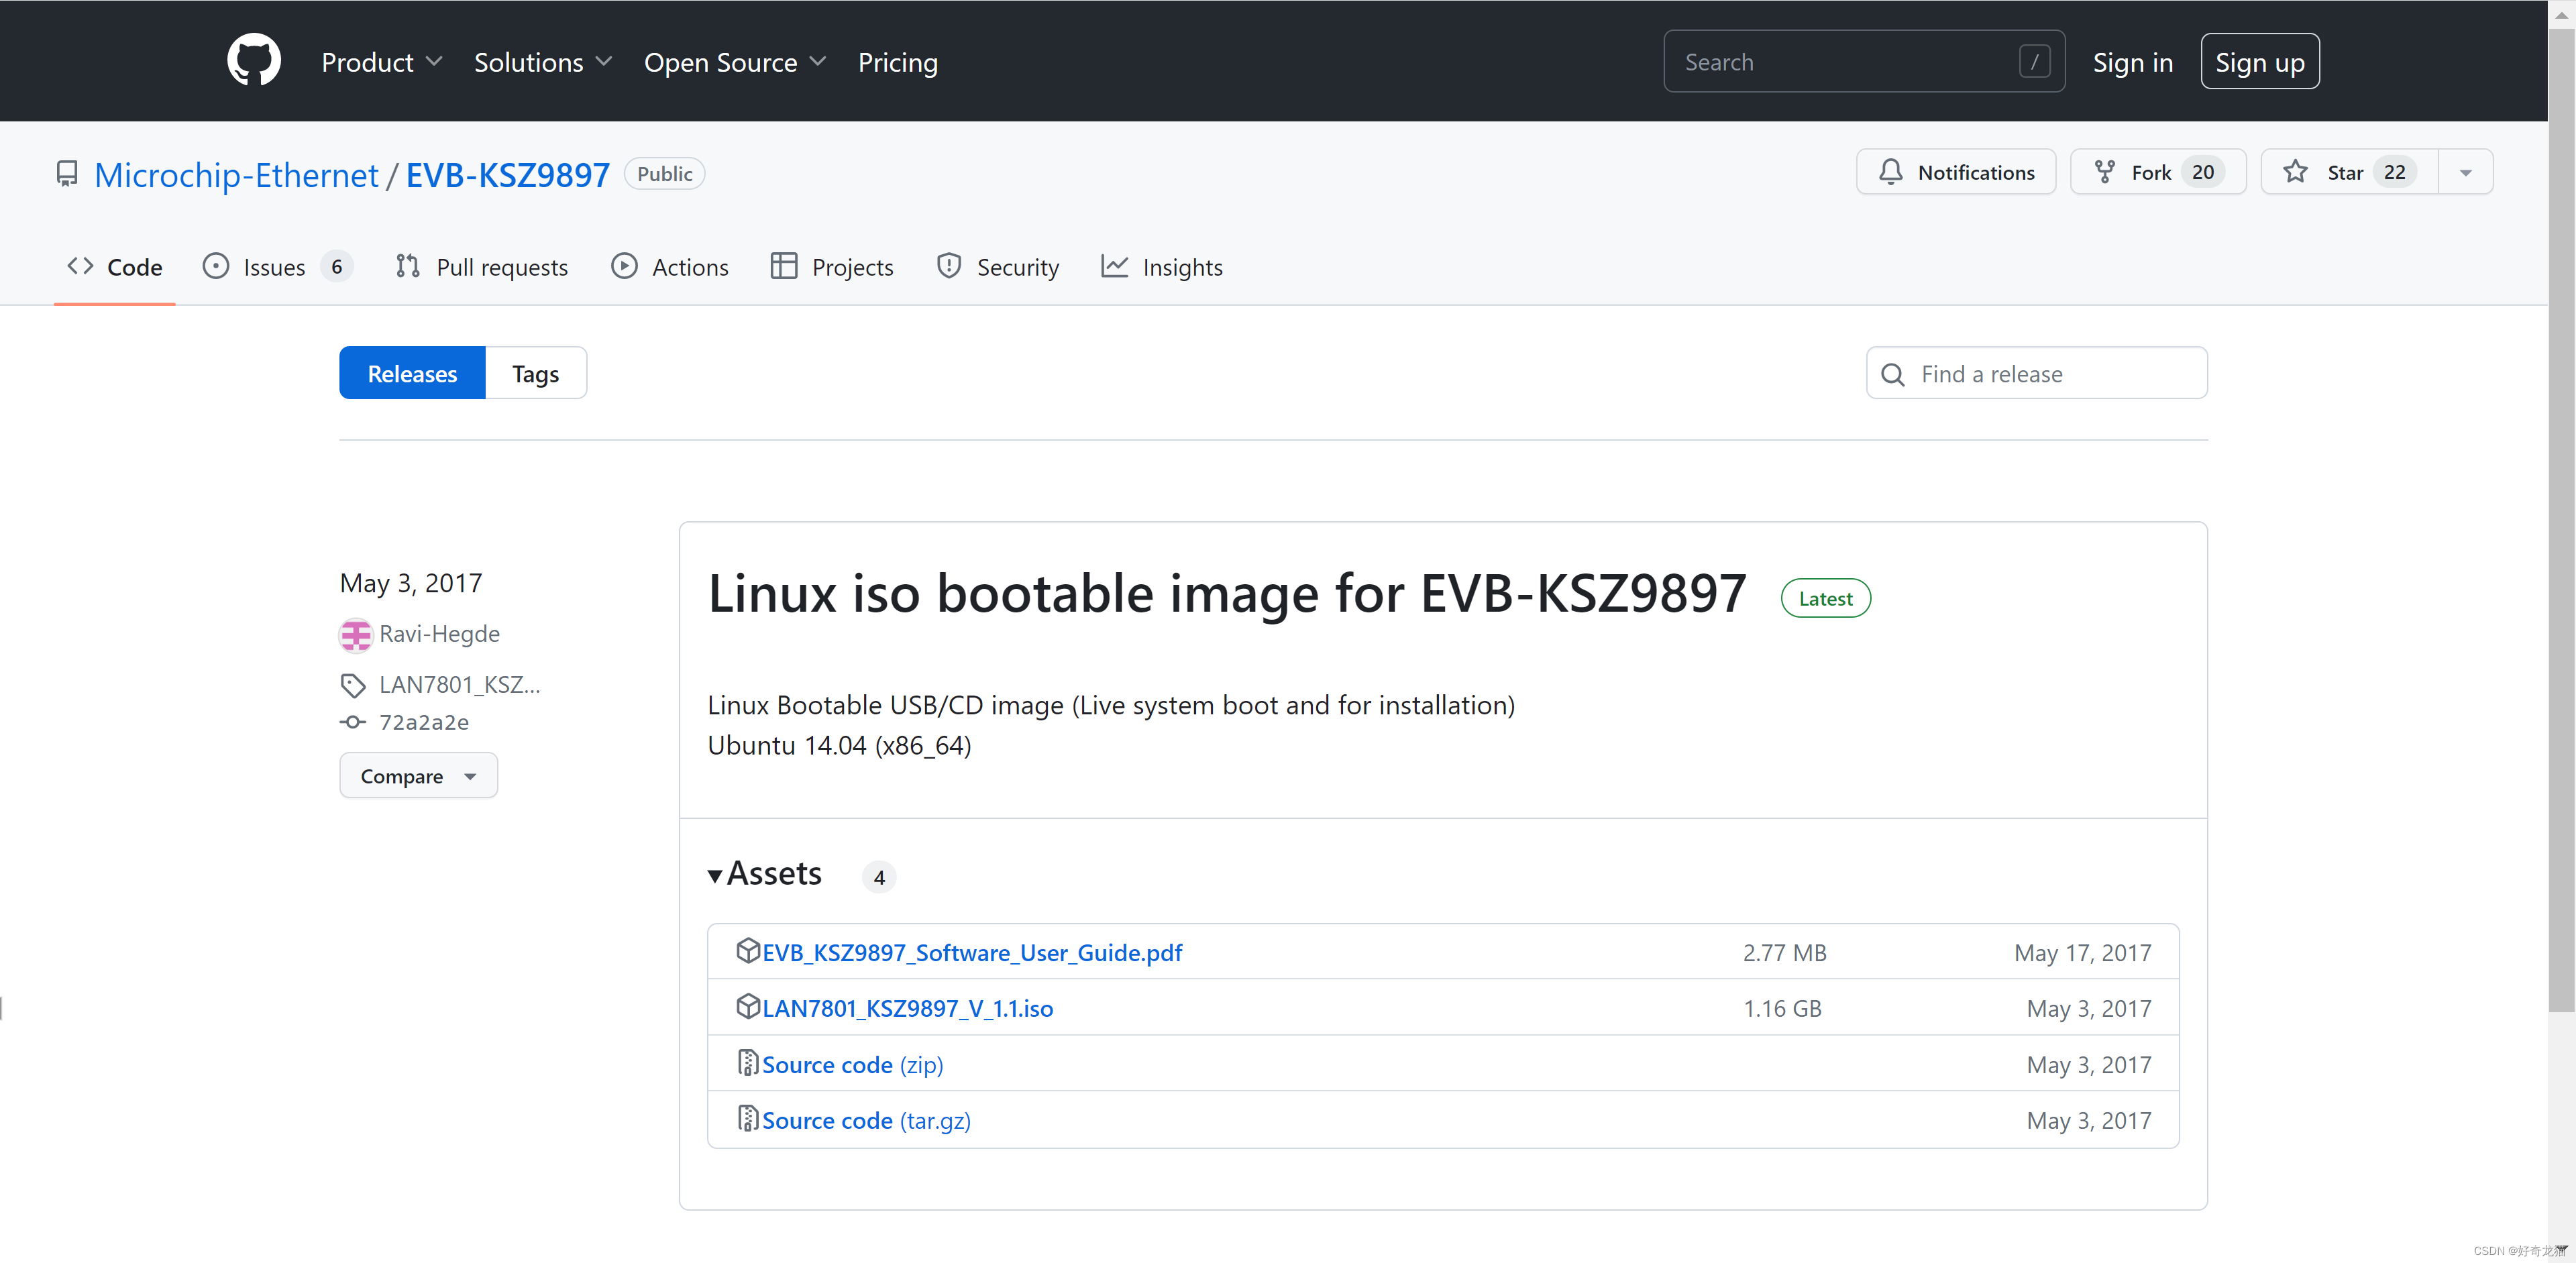The height and width of the screenshot is (1263, 2576).
Task: Expand the Product menu
Action: pos(382,62)
